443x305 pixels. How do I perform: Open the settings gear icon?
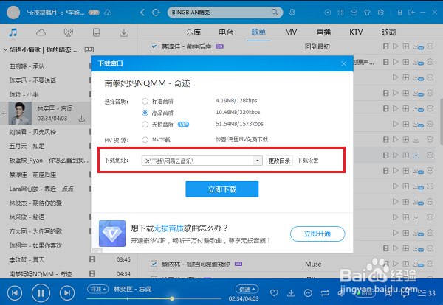[x=380, y=13]
